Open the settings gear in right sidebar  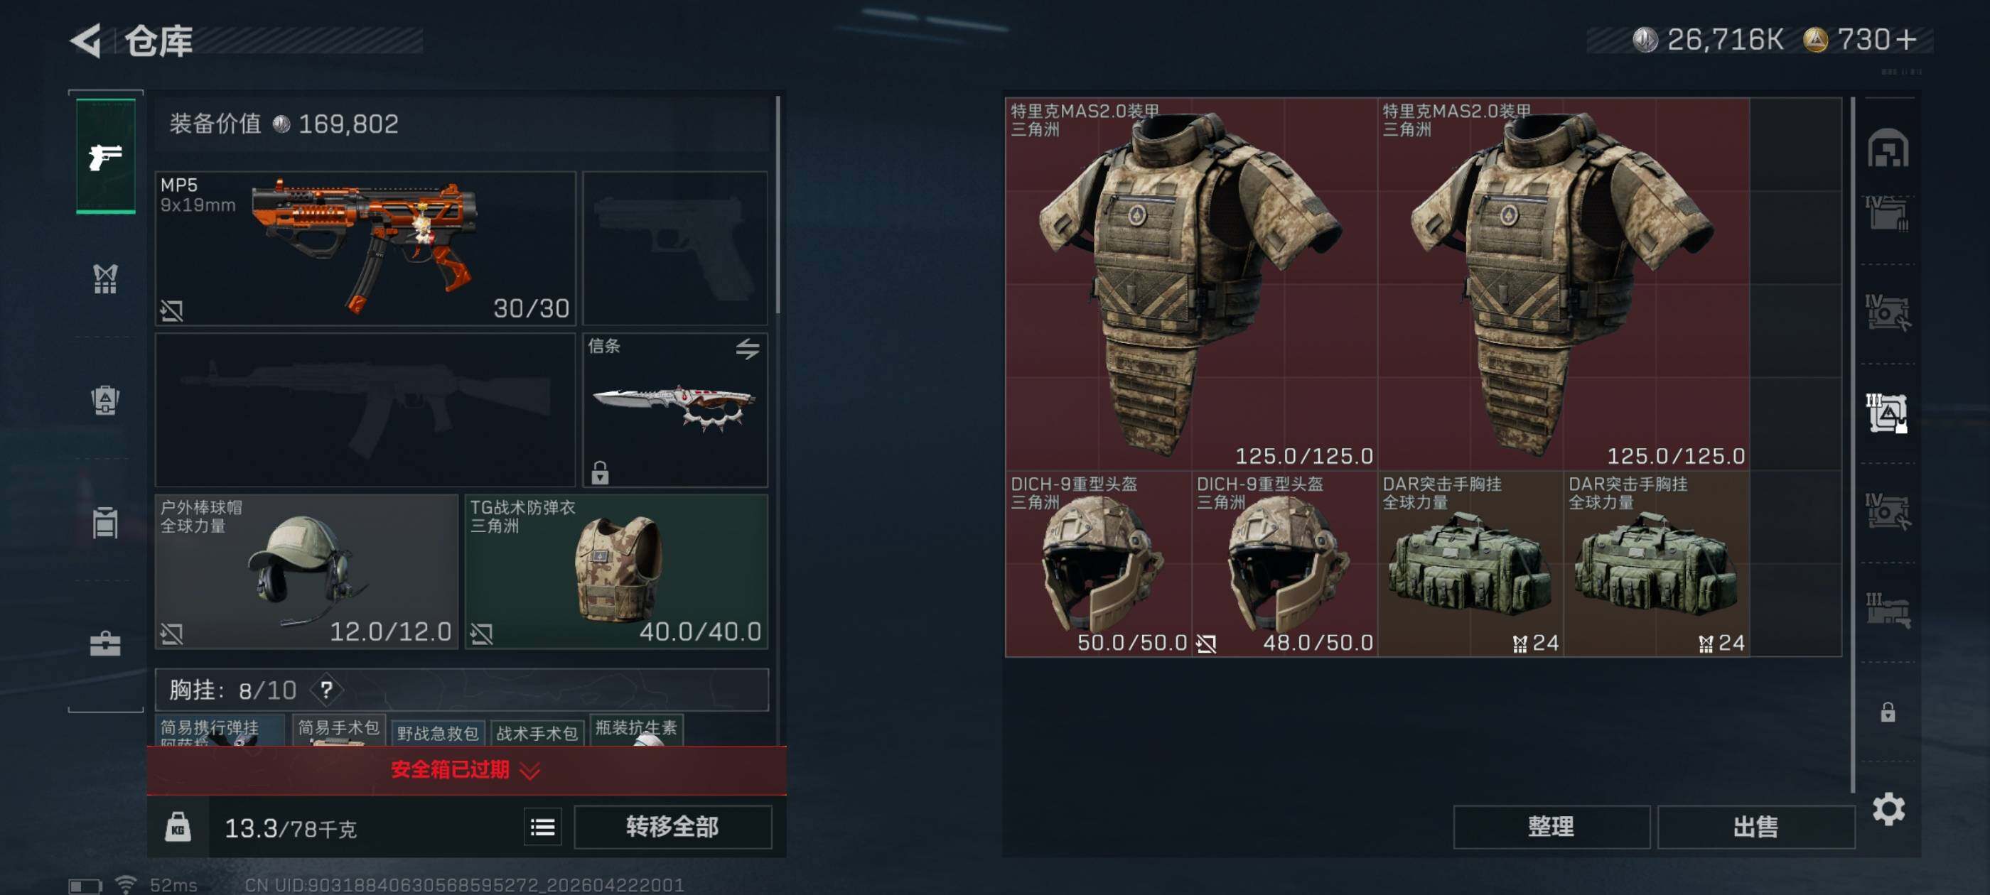[1888, 809]
